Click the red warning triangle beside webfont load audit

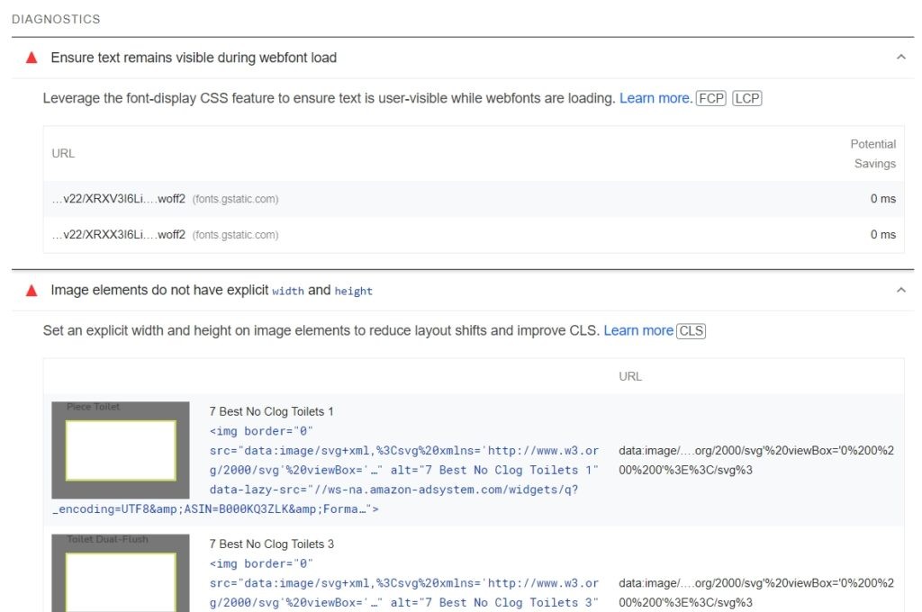[x=32, y=58]
